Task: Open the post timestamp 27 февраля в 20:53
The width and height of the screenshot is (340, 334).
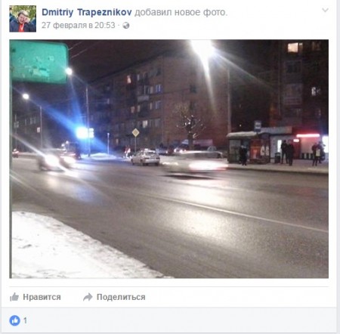Action: [x=79, y=25]
